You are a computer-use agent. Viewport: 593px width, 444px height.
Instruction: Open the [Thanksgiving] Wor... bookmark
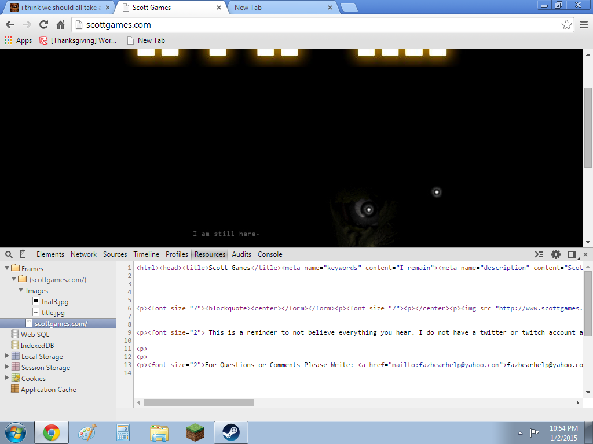click(x=78, y=40)
